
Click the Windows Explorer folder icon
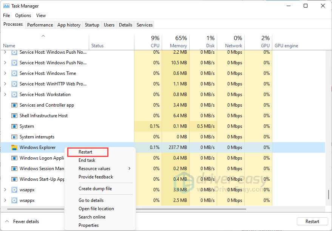14,147
